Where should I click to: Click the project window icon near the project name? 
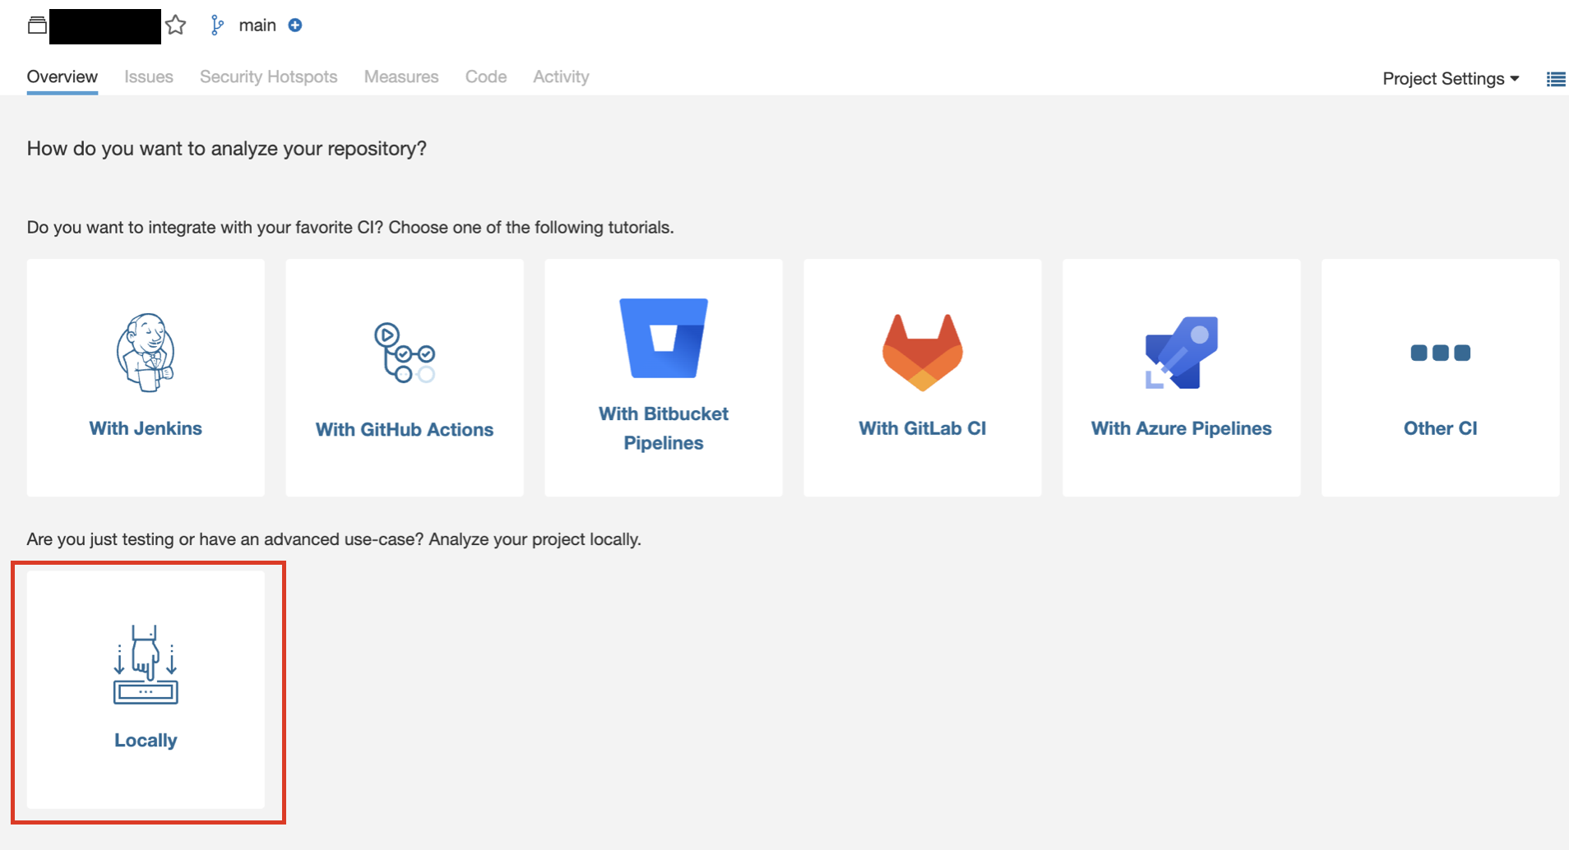tap(37, 25)
